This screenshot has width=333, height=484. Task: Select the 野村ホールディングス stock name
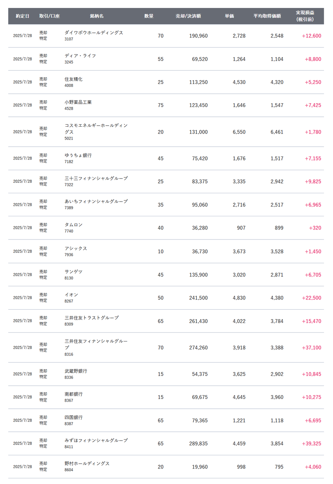point(87,464)
